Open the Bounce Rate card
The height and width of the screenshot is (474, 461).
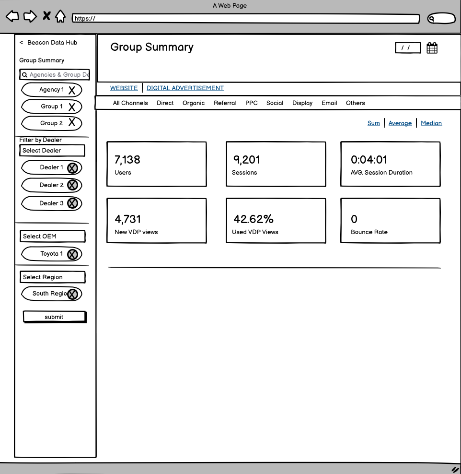pos(391,221)
